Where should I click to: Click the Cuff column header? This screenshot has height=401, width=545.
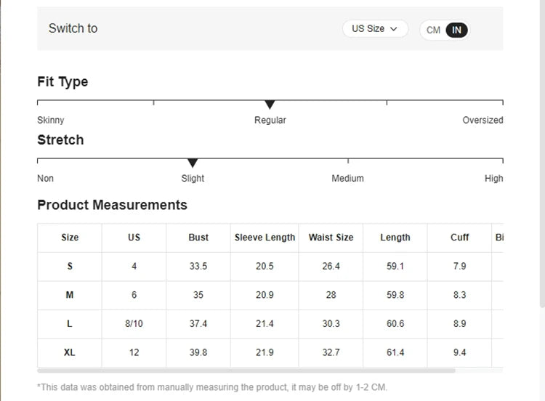coord(459,238)
